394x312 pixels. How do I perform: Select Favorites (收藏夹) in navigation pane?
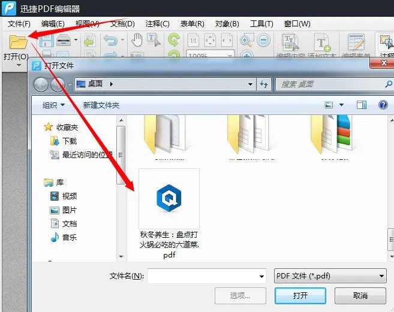[x=61, y=128]
